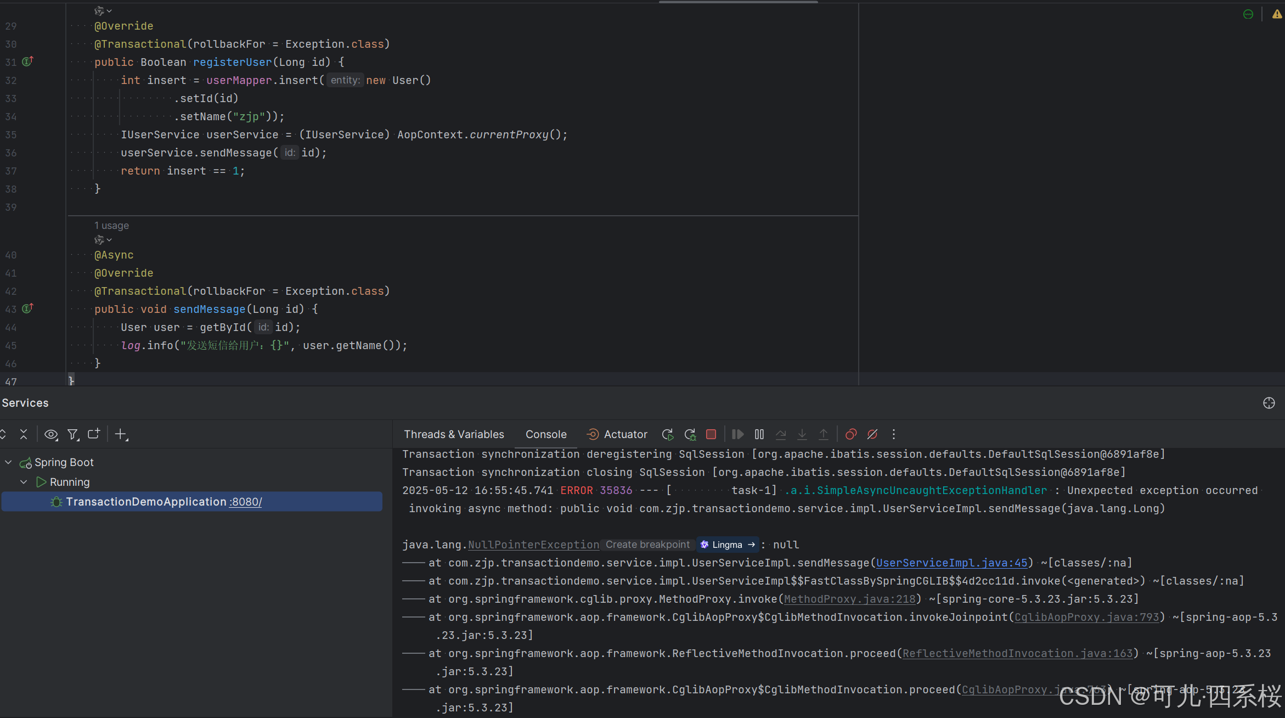The image size is (1285, 718).
Task: Open the more options vertical dots menu
Action: (894, 434)
